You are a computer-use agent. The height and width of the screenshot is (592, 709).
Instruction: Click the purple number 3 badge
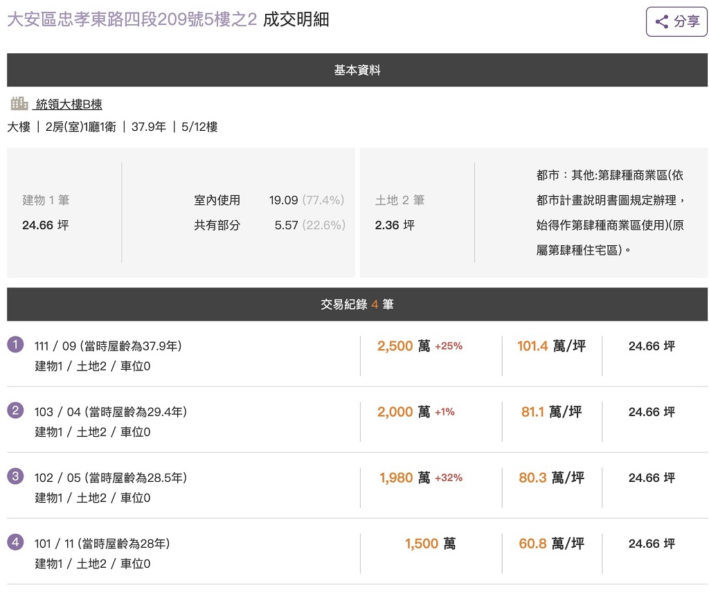tap(15, 476)
